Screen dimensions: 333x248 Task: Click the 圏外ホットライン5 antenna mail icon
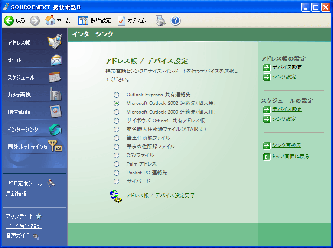tap(55, 146)
